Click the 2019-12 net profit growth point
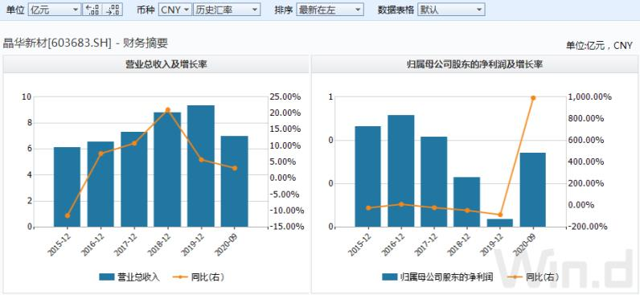The width and height of the screenshot is (640, 295). pos(500,215)
